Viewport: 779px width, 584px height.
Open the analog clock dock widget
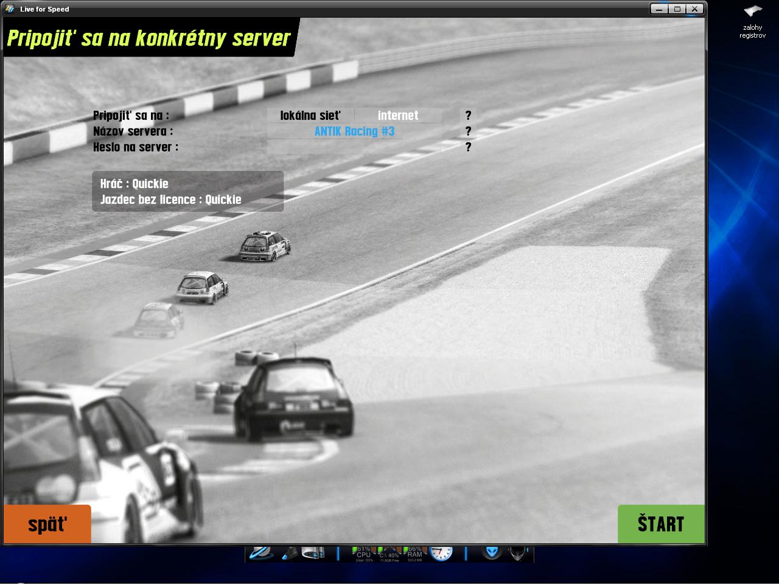pyautogui.click(x=441, y=553)
